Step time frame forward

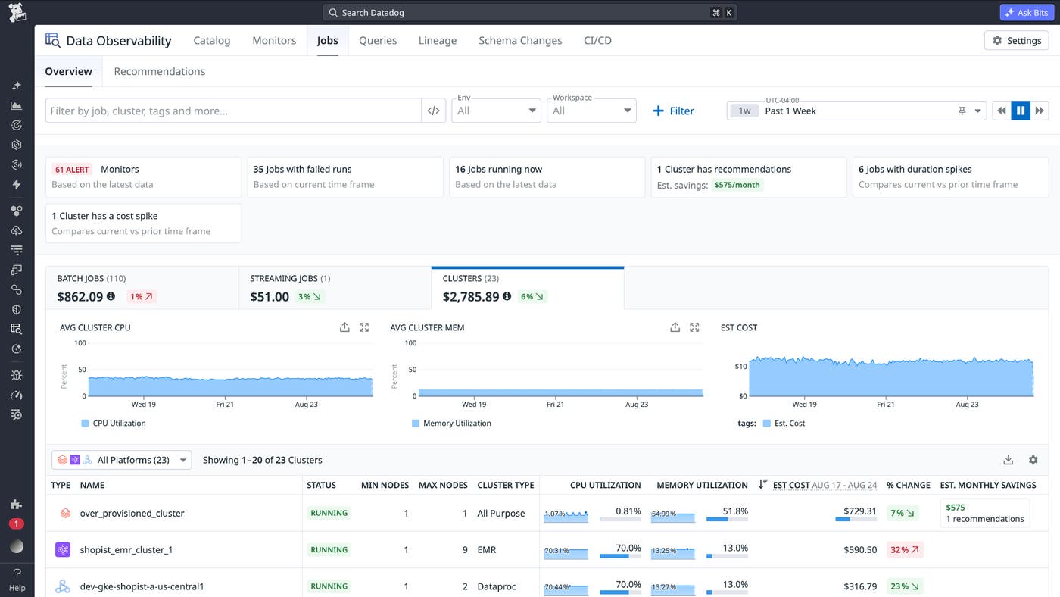coord(1040,111)
